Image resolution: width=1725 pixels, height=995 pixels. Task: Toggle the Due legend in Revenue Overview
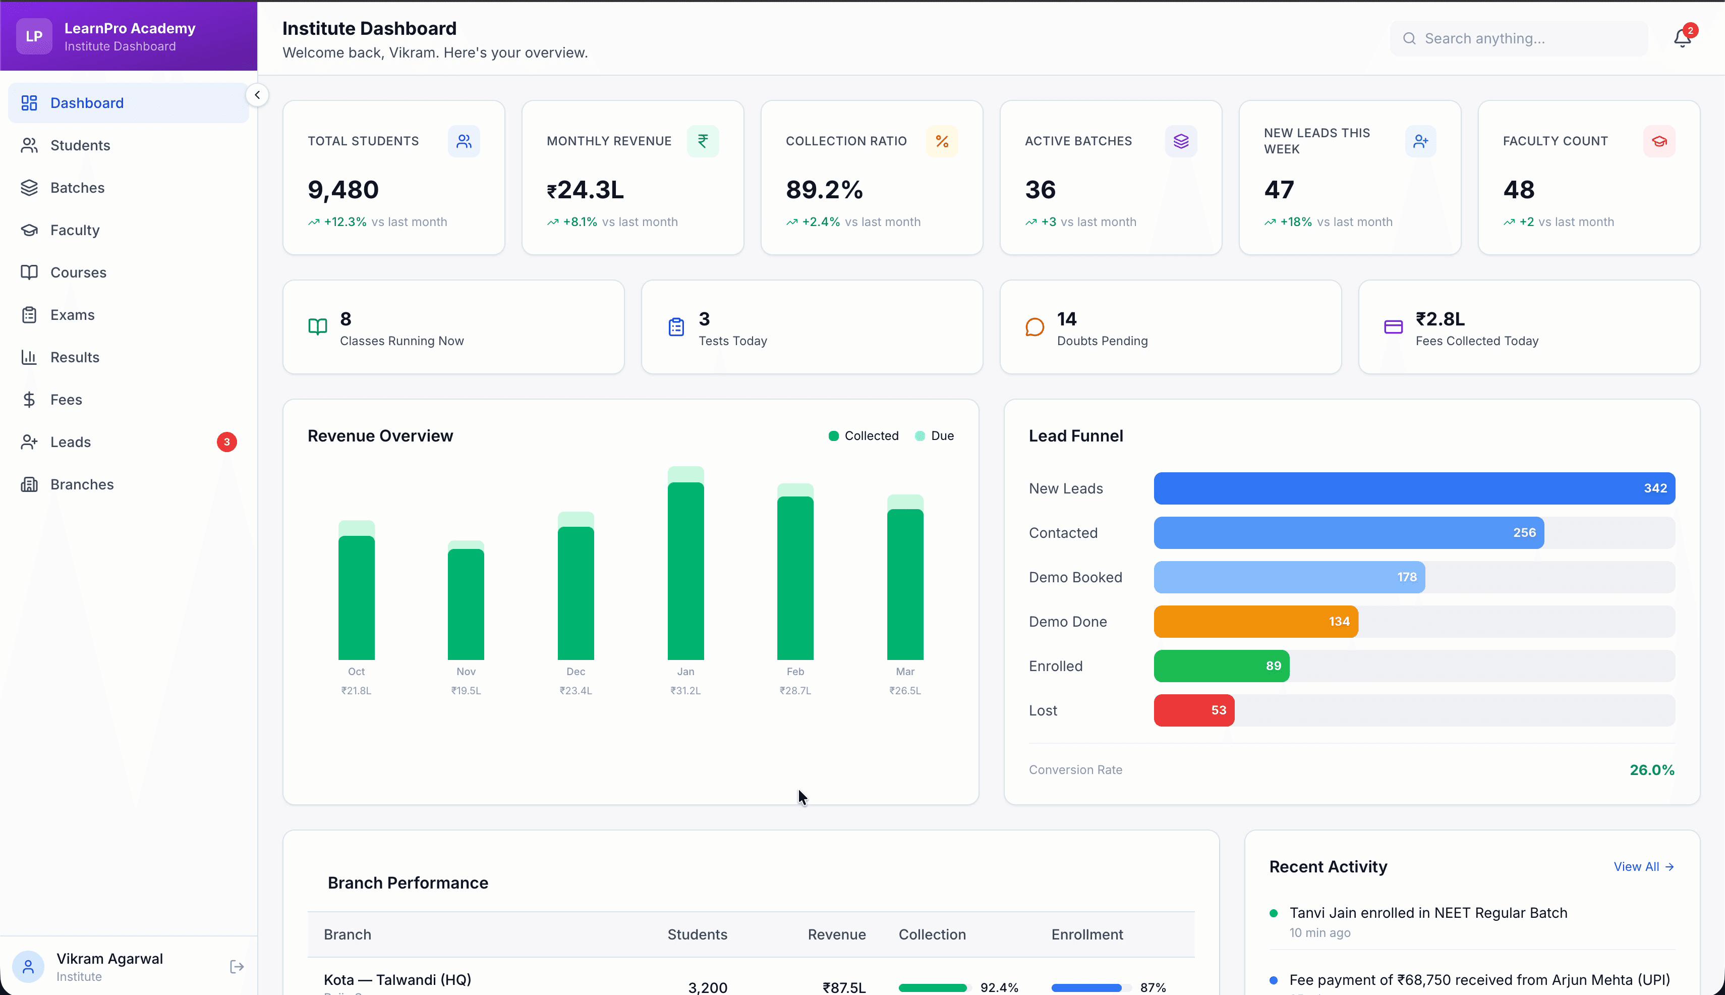(x=934, y=435)
